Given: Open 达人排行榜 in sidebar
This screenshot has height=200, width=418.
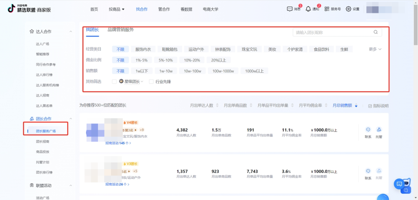Looking at the screenshot, I should (44, 75).
